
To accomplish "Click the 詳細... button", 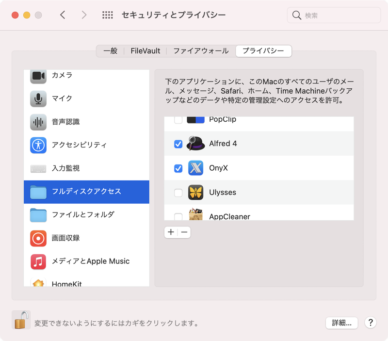I will pos(342,323).
